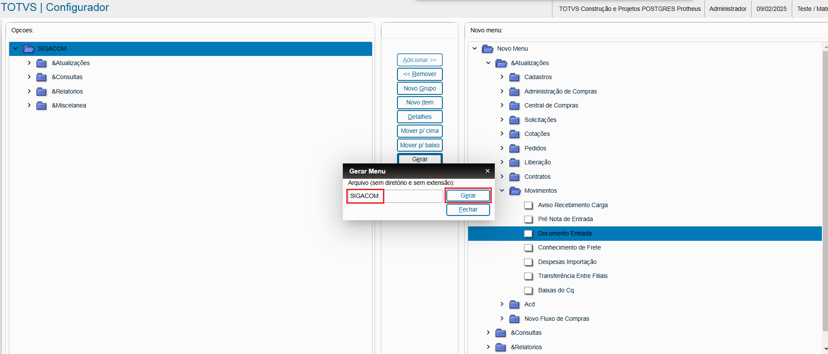The height and width of the screenshot is (354, 828).
Task: Click the Movimentos open folder icon
Action: [515, 191]
